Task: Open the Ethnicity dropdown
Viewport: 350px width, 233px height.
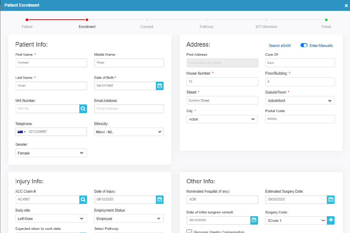Action: point(129,132)
